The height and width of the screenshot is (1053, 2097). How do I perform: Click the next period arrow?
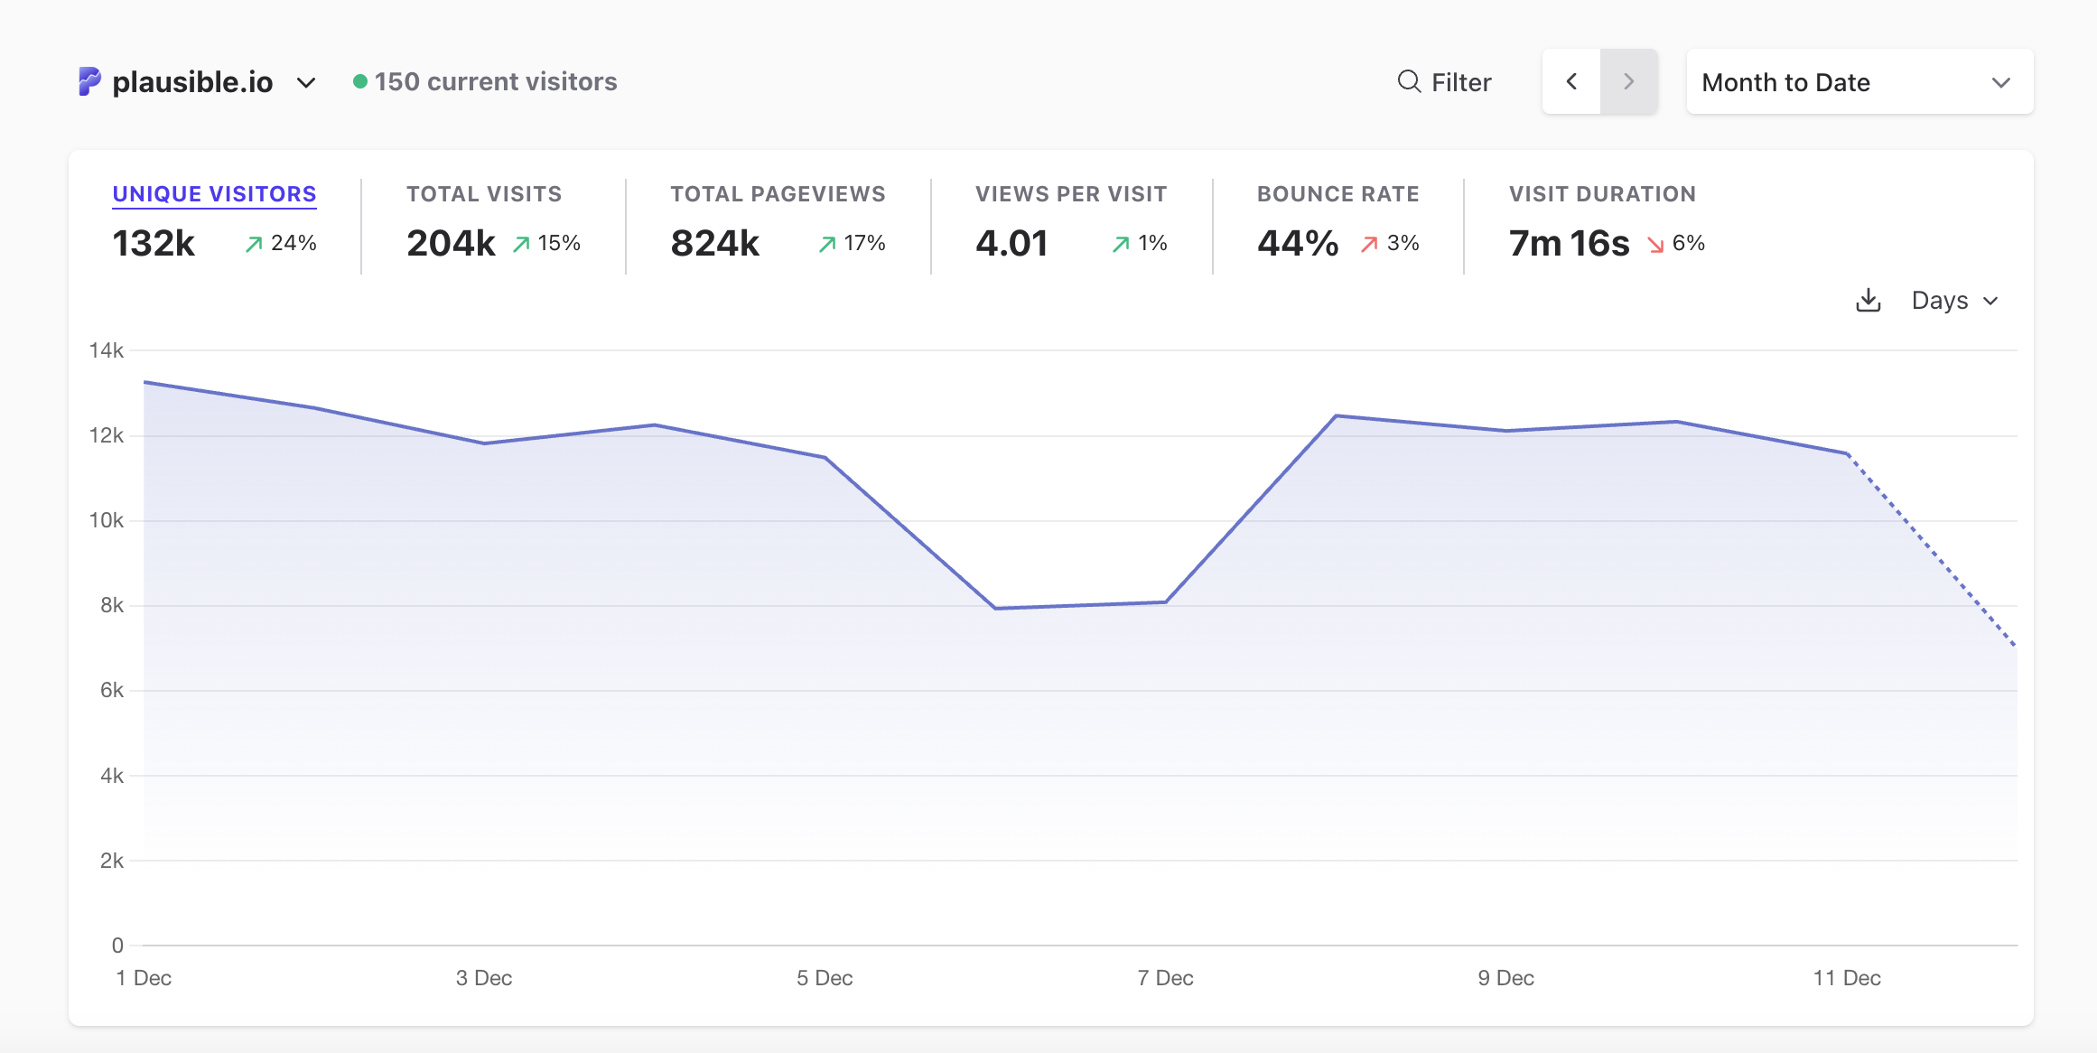[x=1628, y=81]
